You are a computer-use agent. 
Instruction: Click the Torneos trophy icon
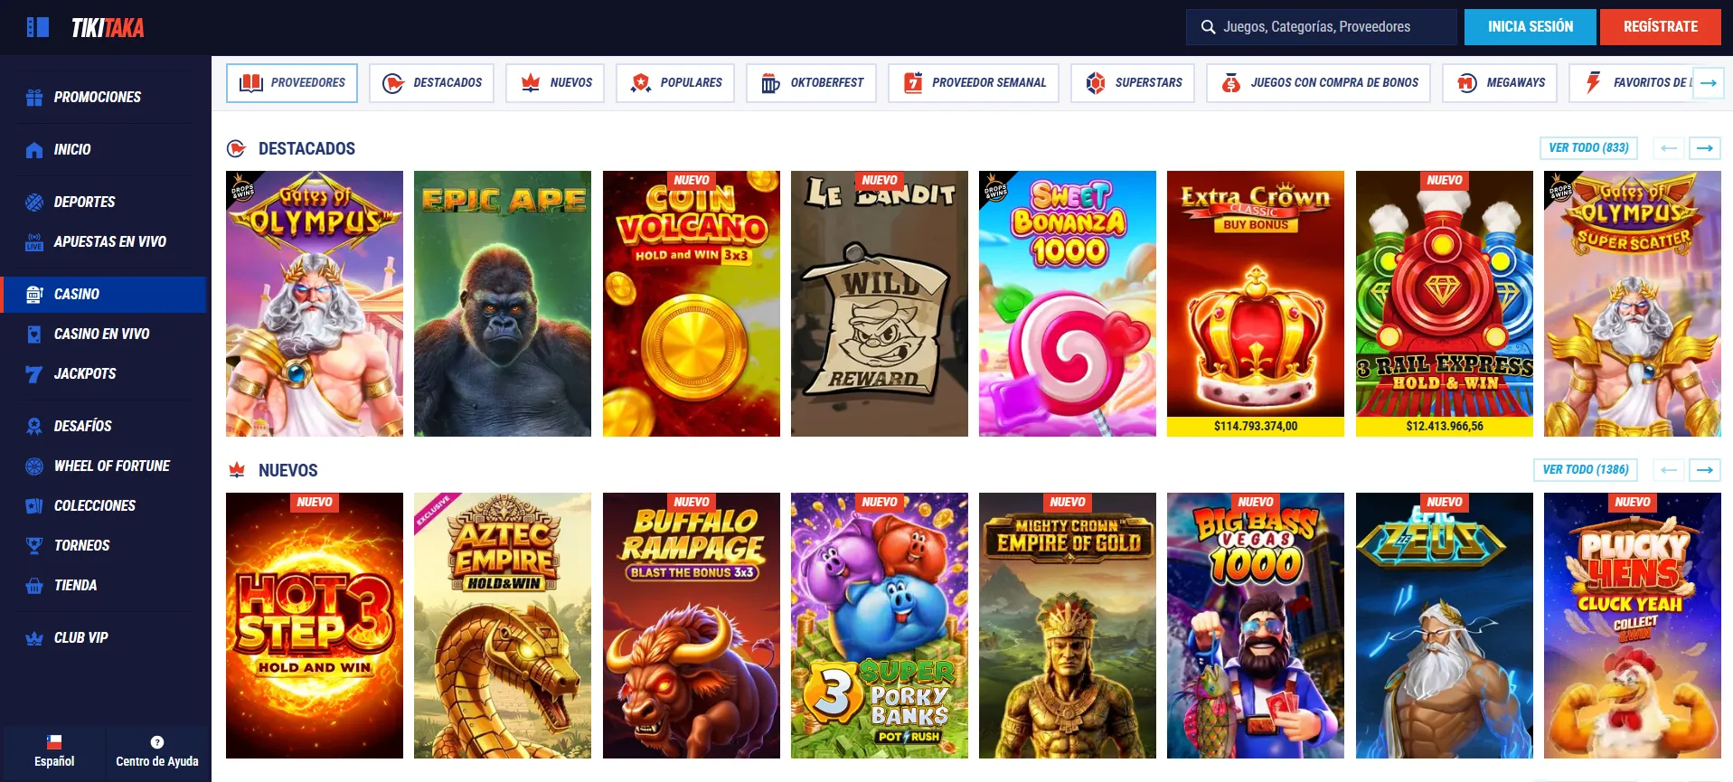tap(34, 545)
